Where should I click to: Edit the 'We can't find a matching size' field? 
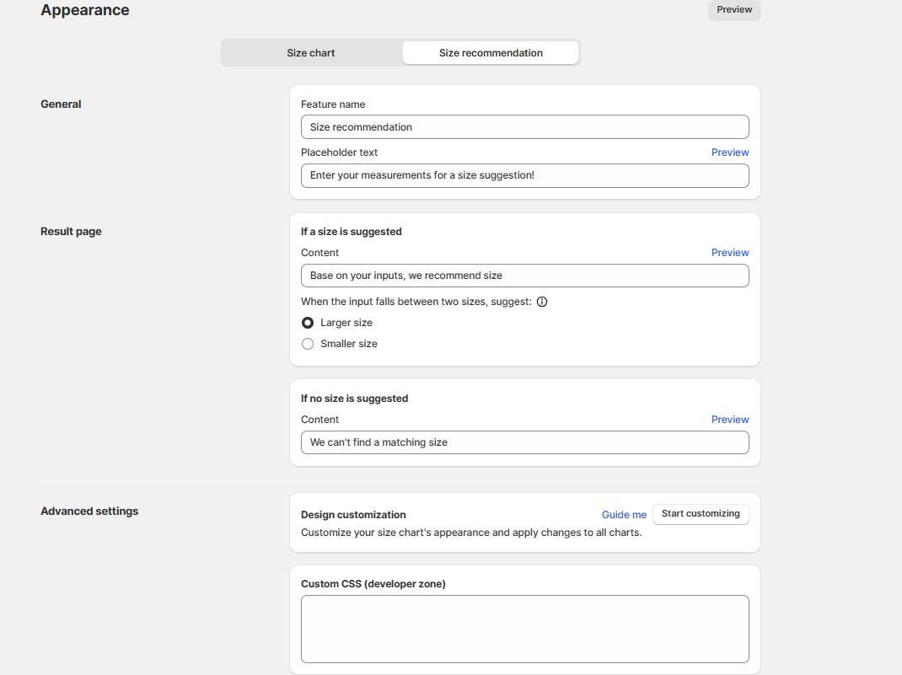point(524,442)
